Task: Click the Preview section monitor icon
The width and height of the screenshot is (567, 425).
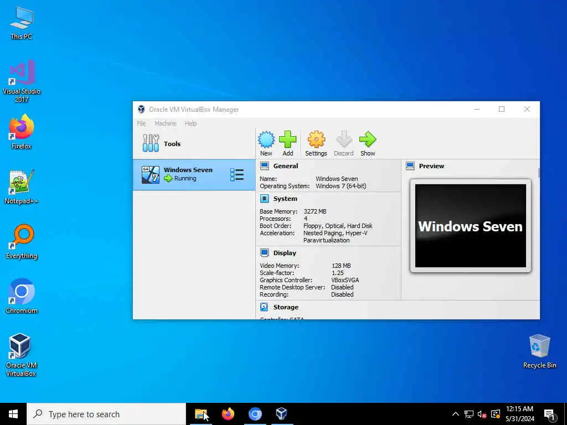Action: click(410, 166)
